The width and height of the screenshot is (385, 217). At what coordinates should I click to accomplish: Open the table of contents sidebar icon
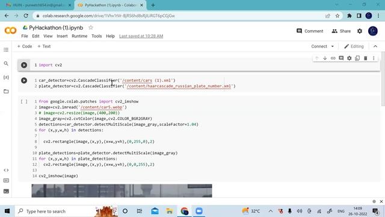6,49
